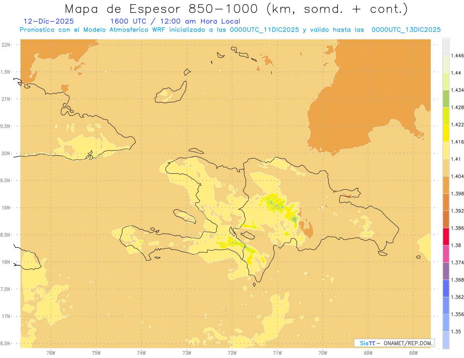Click the legend value '1.38'
Screen dimensions: 464x358
(x=456, y=245)
